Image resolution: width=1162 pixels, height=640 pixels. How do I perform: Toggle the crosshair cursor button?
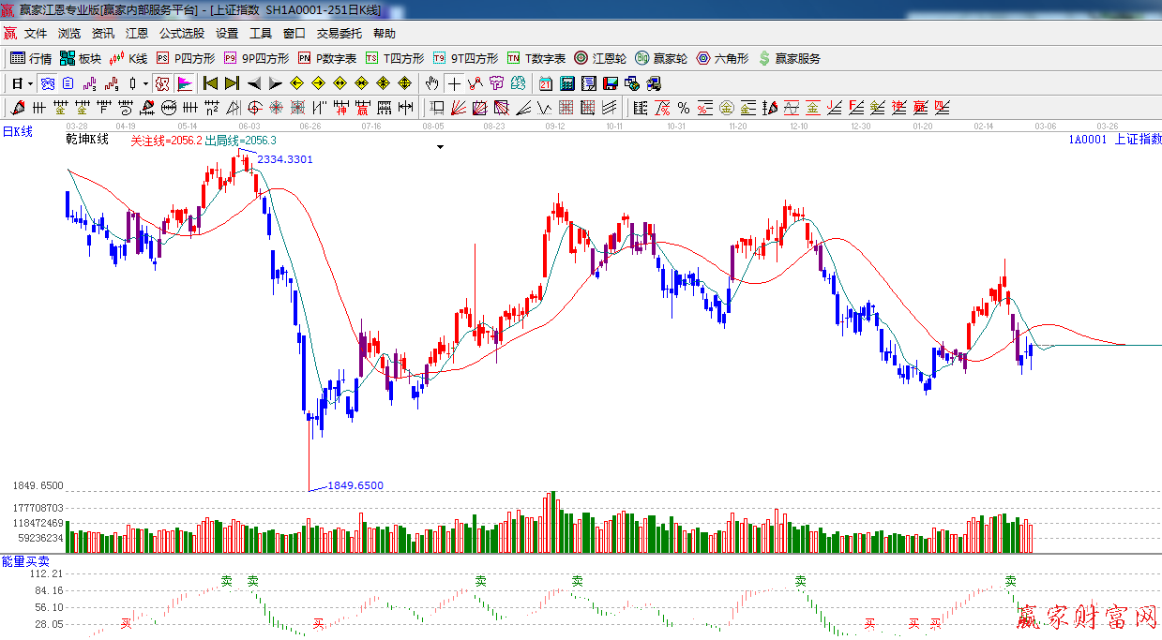455,83
